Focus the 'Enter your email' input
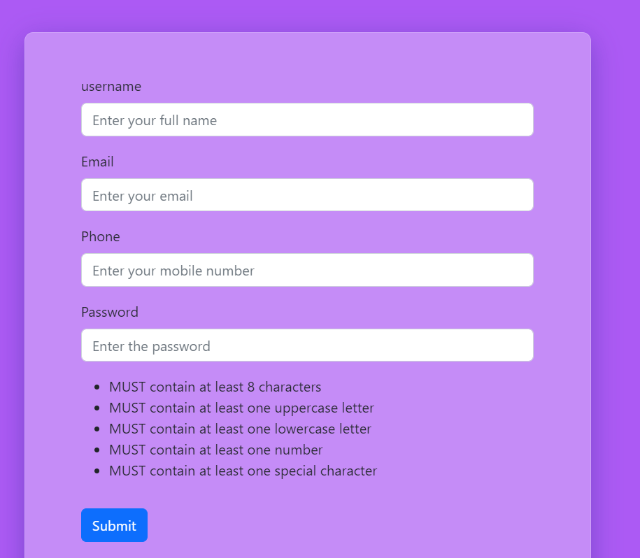Viewport: 640px width, 558px height. [x=307, y=195]
